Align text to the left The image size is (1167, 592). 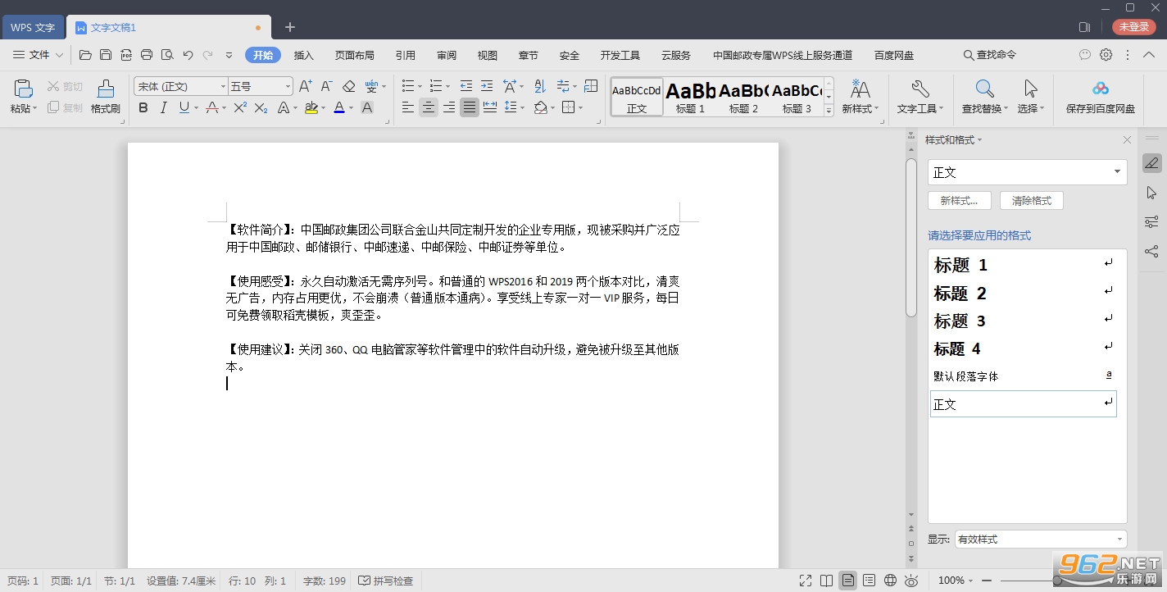click(x=408, y=107)
